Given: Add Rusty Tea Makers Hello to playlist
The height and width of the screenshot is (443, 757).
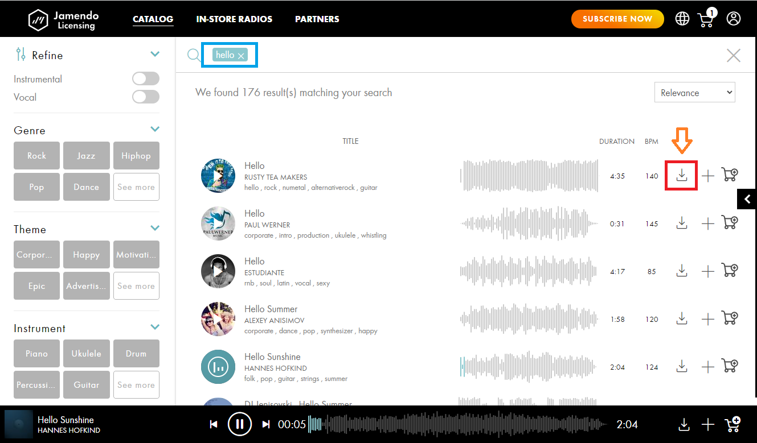Looking at the screenshot, I should (707, 176).
